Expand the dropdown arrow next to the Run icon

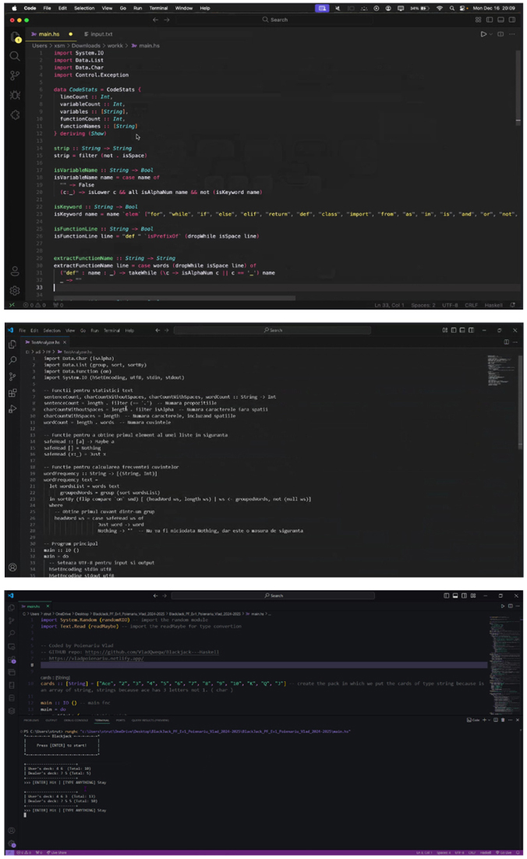click(x=492, y=34)
